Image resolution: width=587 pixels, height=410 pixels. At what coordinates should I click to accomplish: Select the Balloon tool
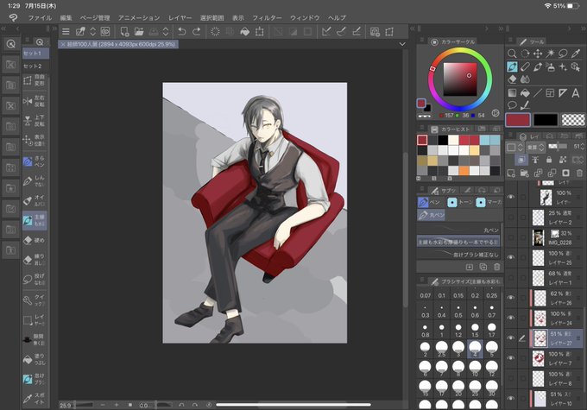[512, 105]
